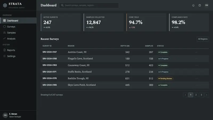Click region Skye Lava Field, Scotland

point(82,85)
